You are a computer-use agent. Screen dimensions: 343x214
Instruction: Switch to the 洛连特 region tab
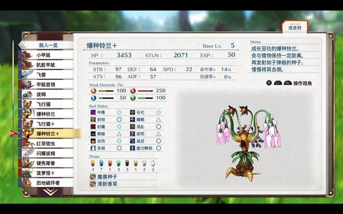[x=294, y=27]
